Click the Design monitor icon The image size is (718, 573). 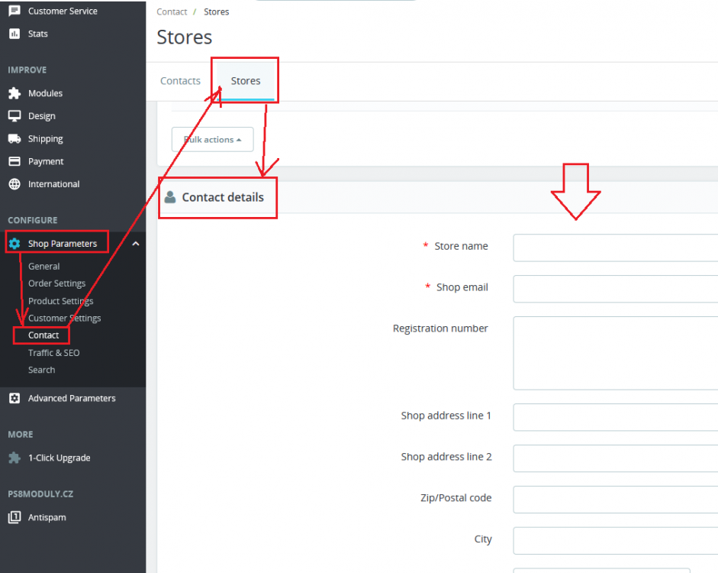point(14,116)
